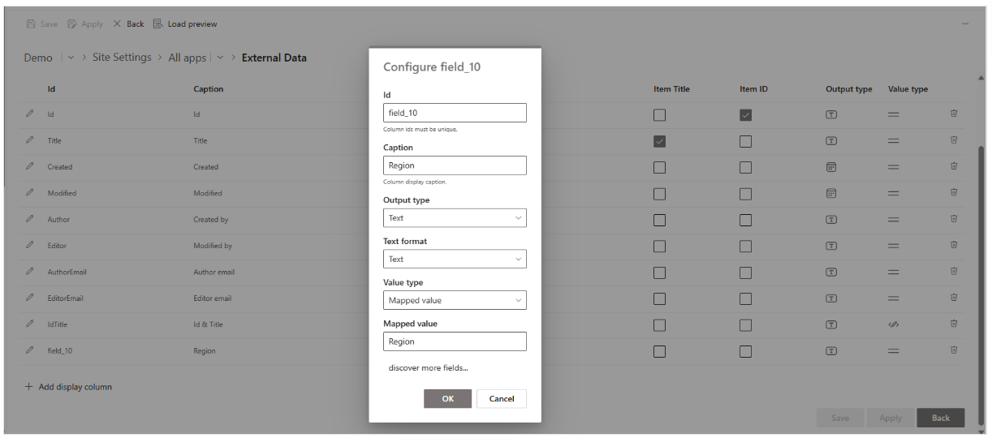Viewport: 992px width, 442px height.
Task: Click Add display column
Action: [69, 387]
